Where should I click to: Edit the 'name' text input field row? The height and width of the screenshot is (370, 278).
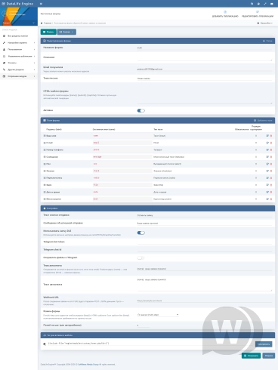pyautogui.click(x=267, y=136)
